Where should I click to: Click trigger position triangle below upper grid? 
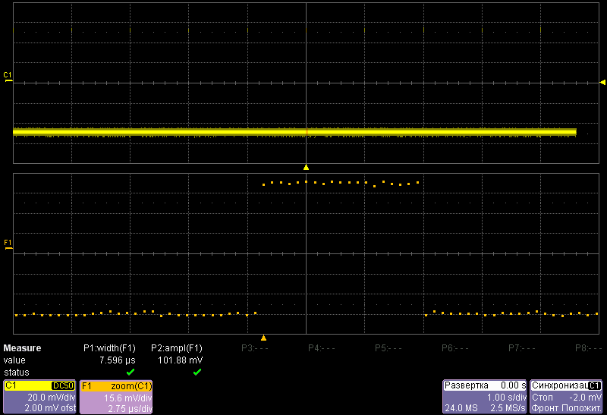point(306,166)
